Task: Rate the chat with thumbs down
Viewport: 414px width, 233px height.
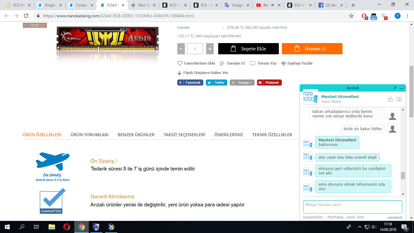Action: click(x=399, y=99)
